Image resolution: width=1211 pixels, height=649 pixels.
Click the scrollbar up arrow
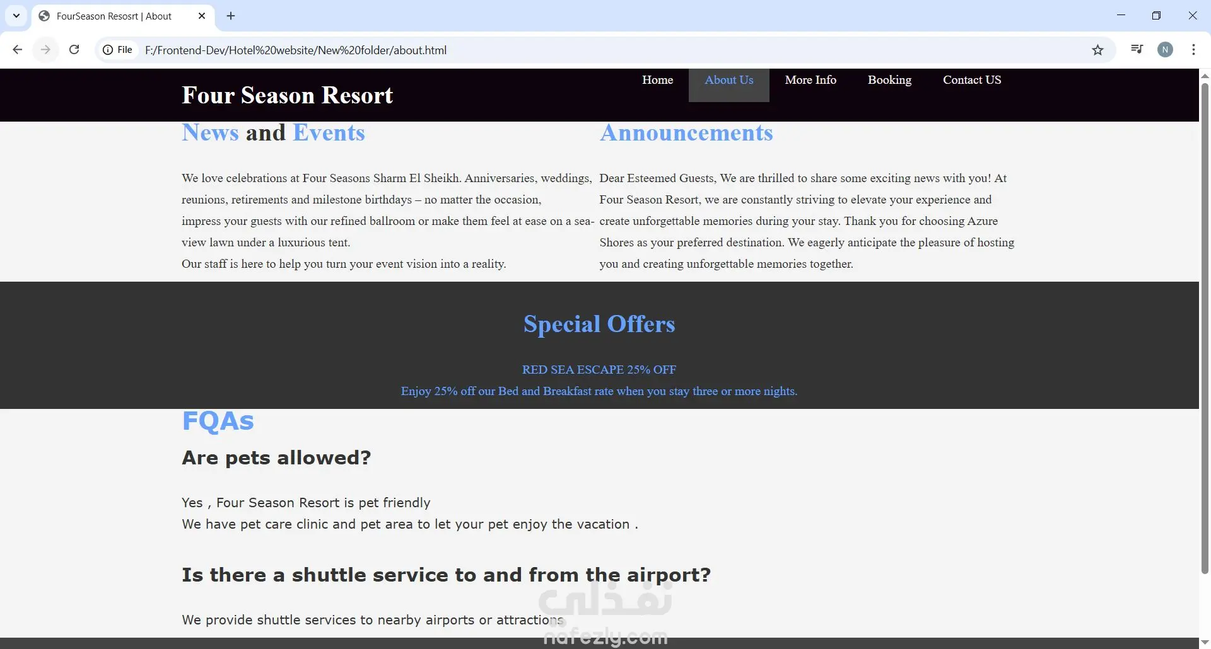1205,75
